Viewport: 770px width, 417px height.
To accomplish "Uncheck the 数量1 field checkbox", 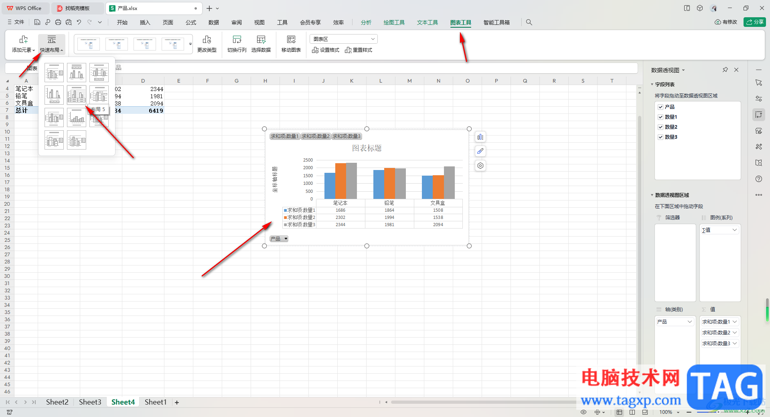I will point(661,117).
